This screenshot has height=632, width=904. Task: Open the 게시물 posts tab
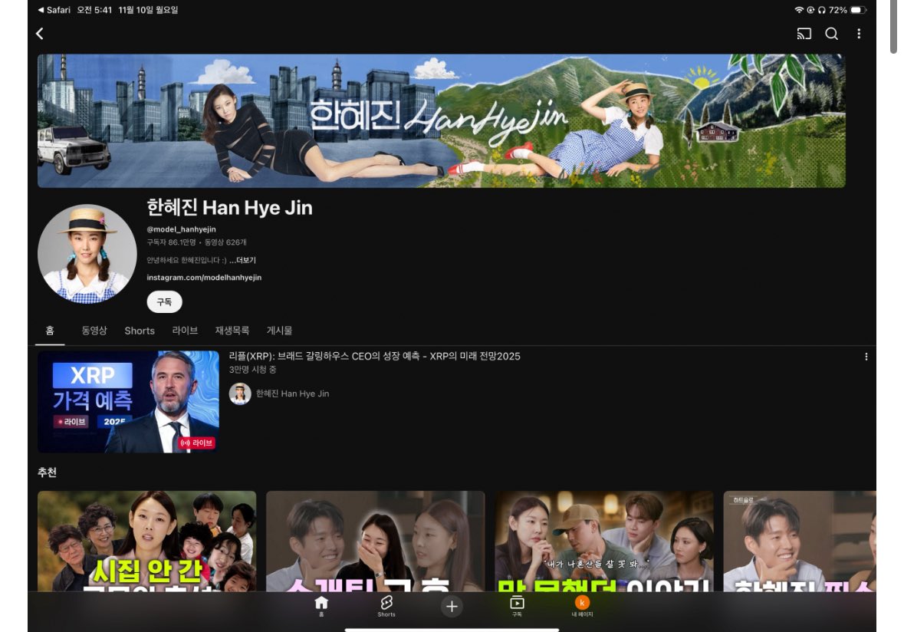[279, 331]
